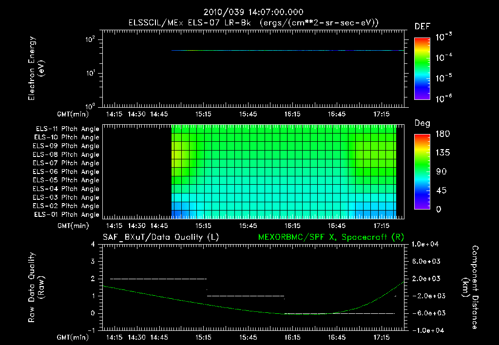Choose the ELS-02 Pitch Angle row label

point(66,206)
